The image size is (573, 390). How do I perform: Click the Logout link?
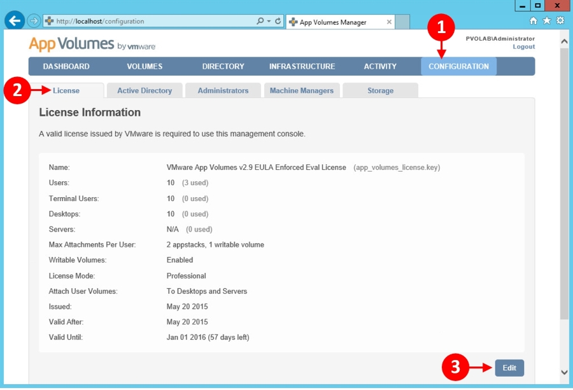tap(524, 46)
